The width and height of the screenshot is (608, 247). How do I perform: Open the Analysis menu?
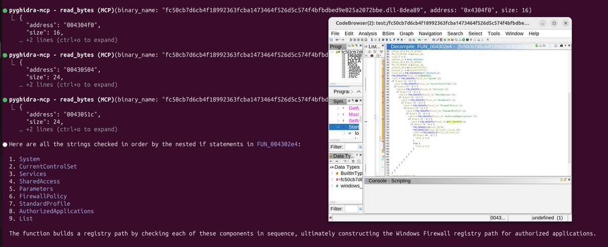[x=368, y=33]
